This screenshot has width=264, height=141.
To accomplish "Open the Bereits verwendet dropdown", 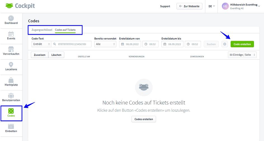I will coord(105,44).
